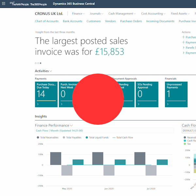Expand the Finance menu
This screenshot has width=196, height=196.
[x=78, y=13]
